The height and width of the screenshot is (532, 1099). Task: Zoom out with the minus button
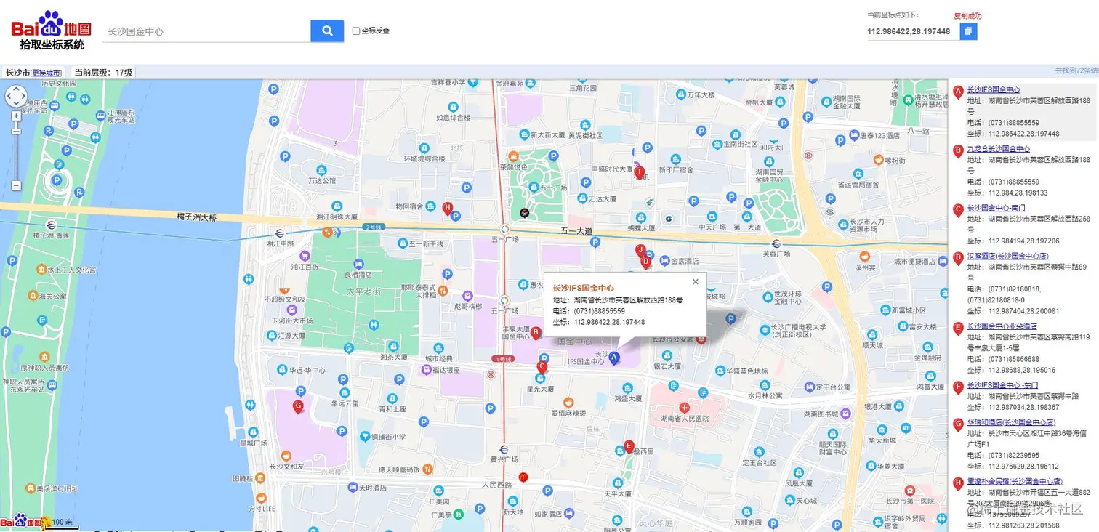point(16,185)
